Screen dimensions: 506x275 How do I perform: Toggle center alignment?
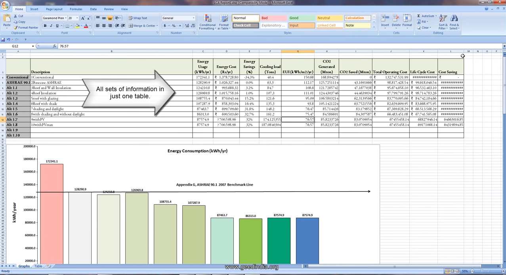tap(103, 25)
